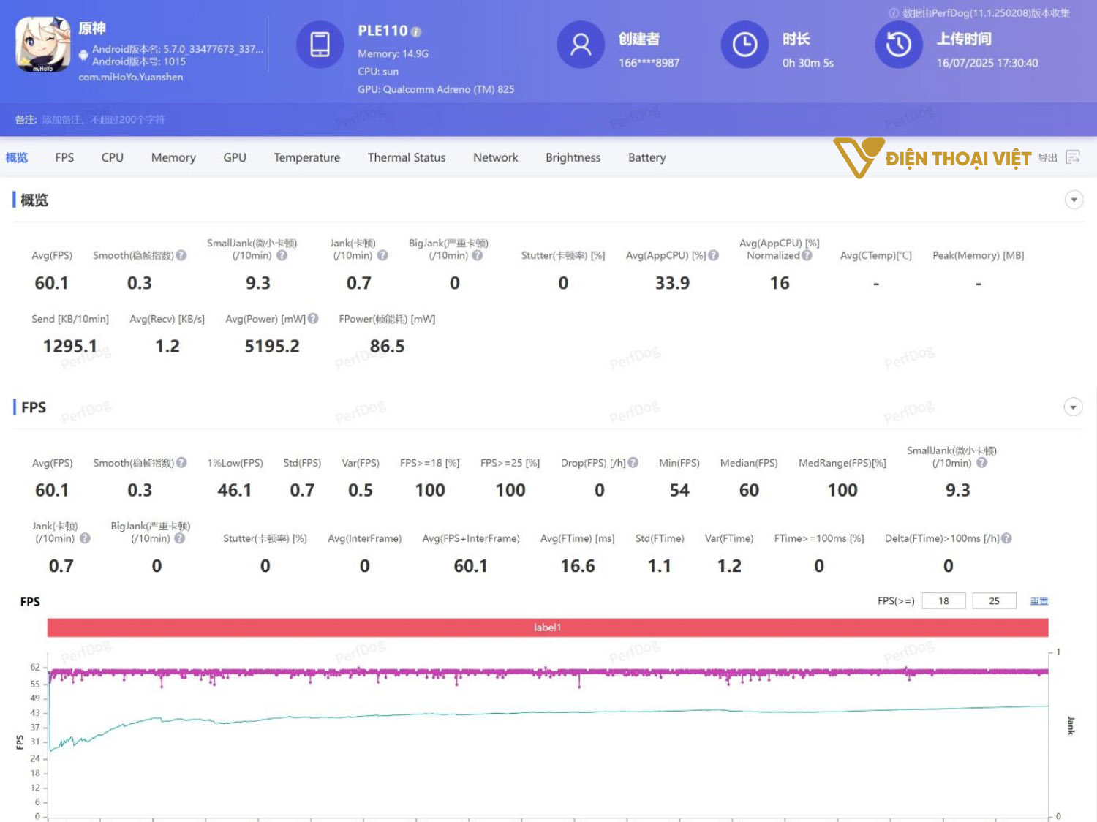
Task: Click the creator (创建者) user icon
Action: [581, 45]
